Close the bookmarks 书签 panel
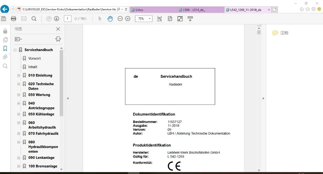The width and height of the screenshot is (323, 174). pos(58,29)
